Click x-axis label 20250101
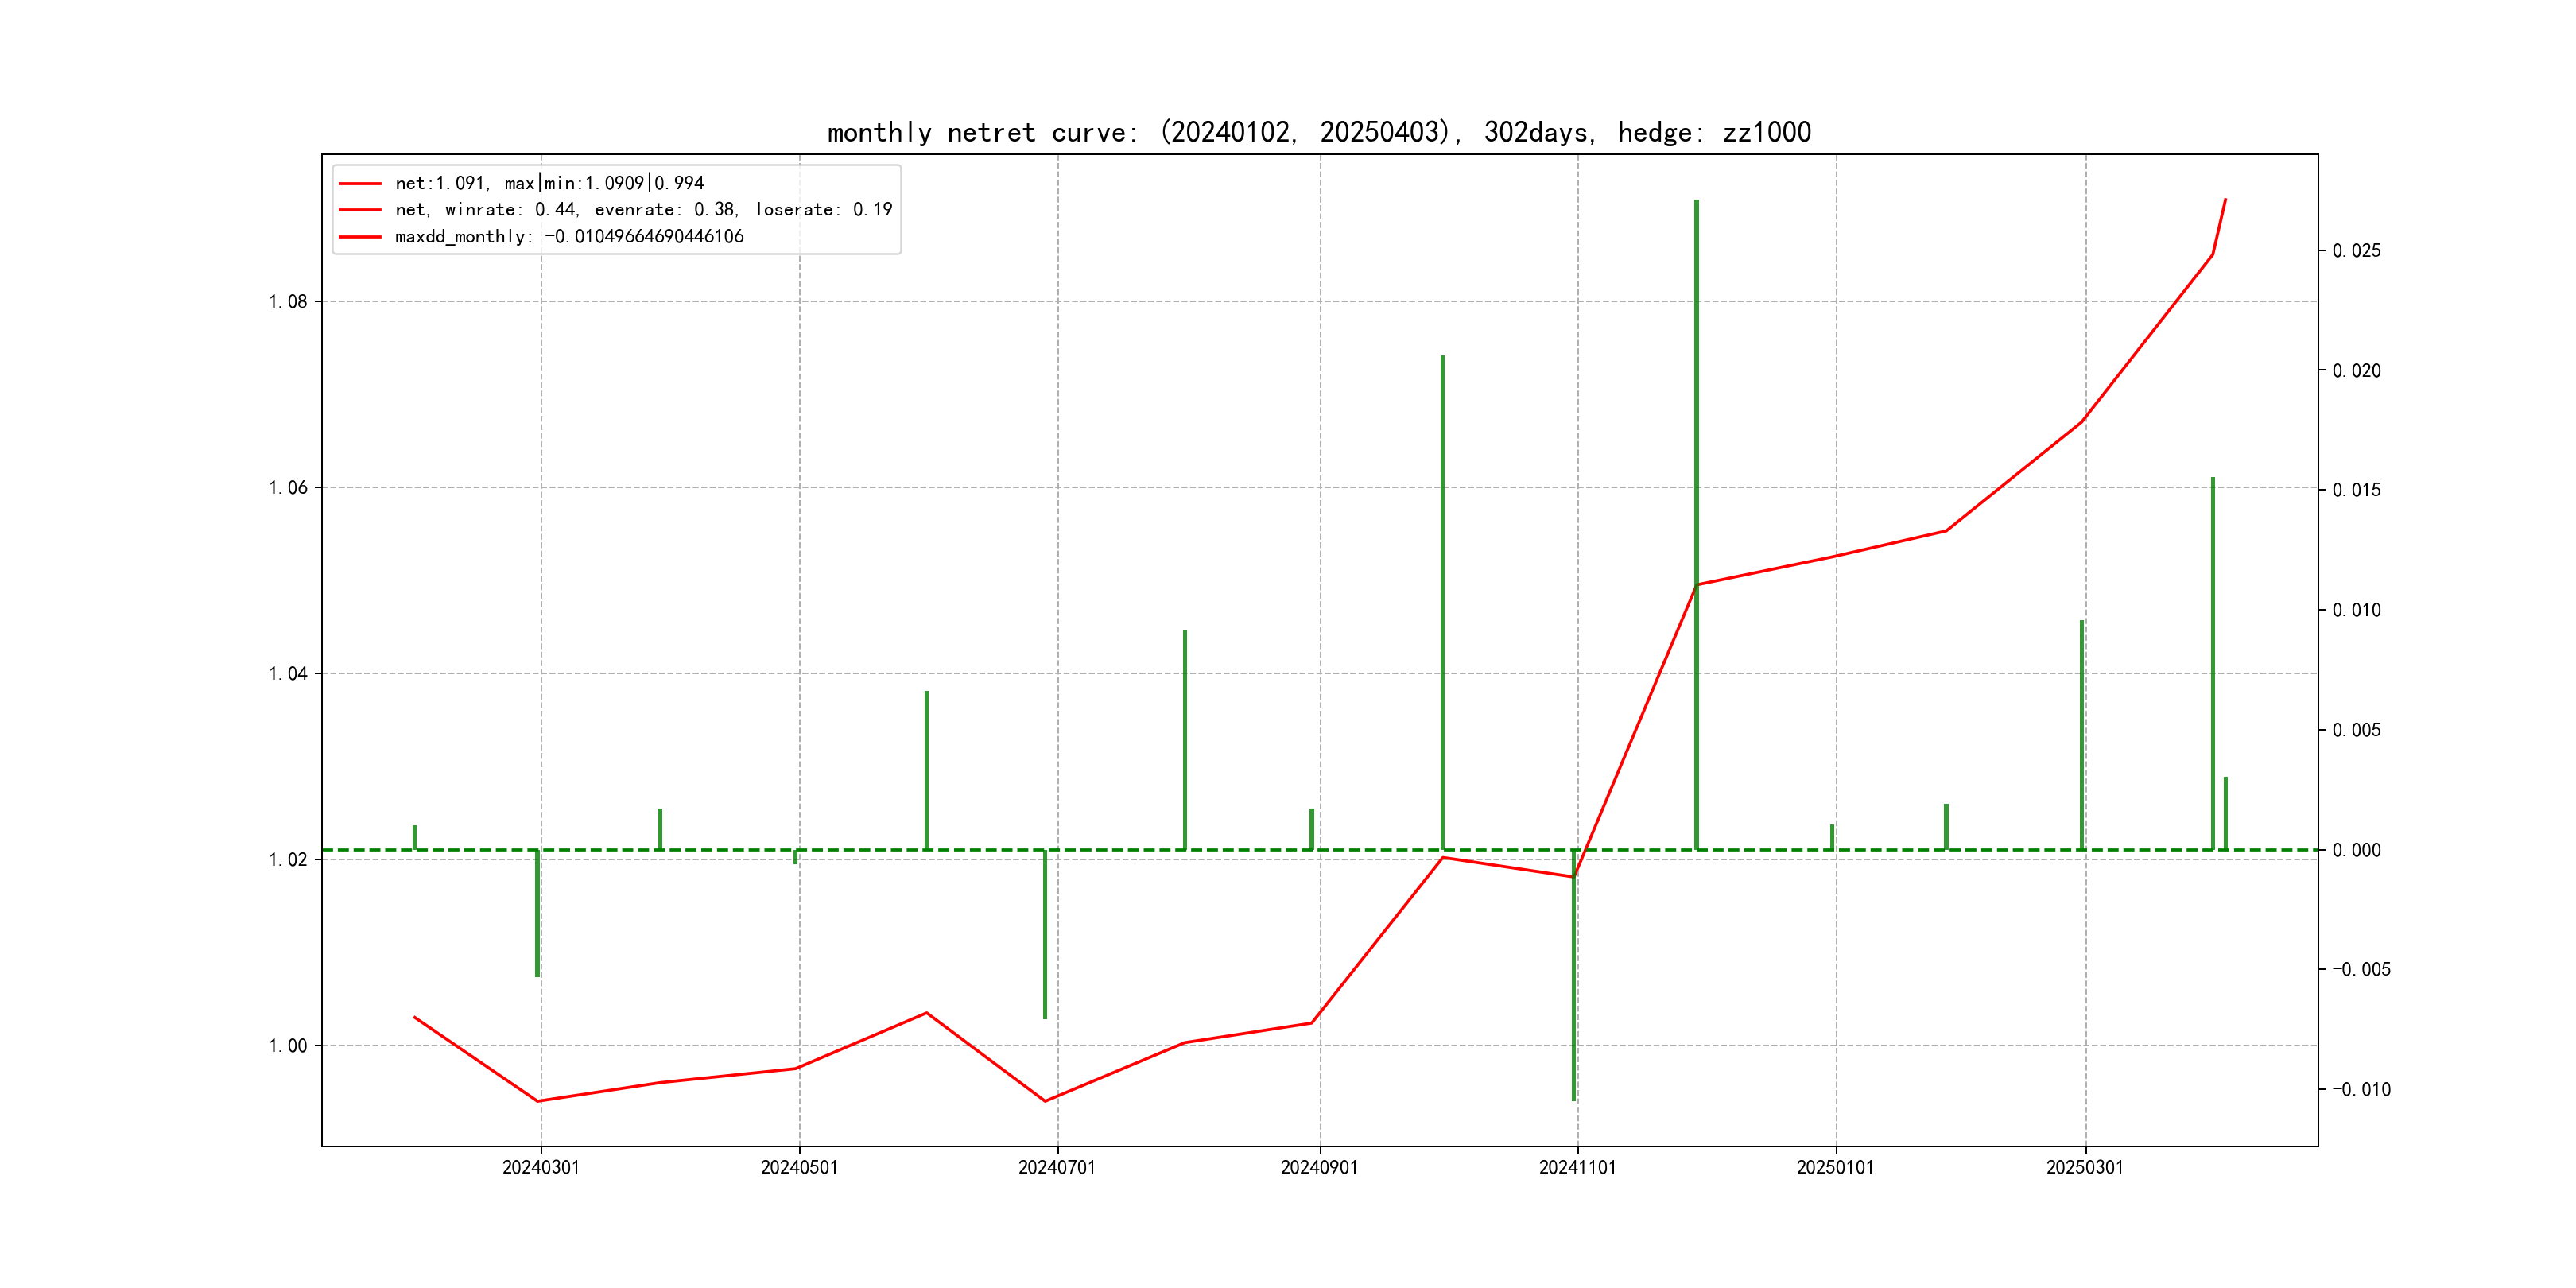This screenshot has height=1288, width=2576. pos(1835,1167)
